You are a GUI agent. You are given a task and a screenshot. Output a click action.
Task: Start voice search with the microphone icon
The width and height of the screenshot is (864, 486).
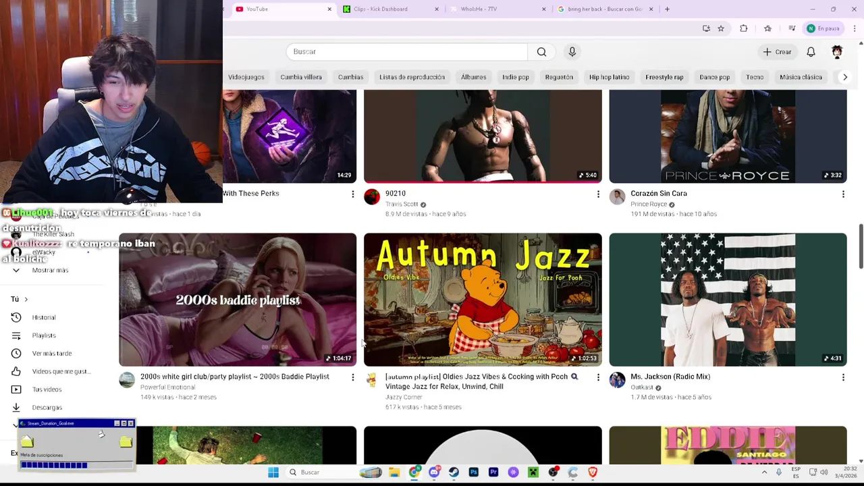(x=572, y=52)
